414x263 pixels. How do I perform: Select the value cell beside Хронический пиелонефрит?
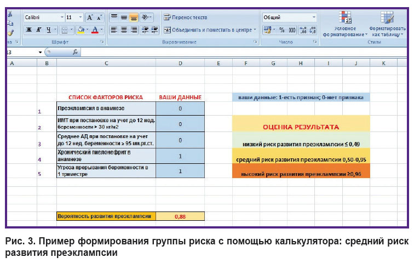tap(180, 156)
